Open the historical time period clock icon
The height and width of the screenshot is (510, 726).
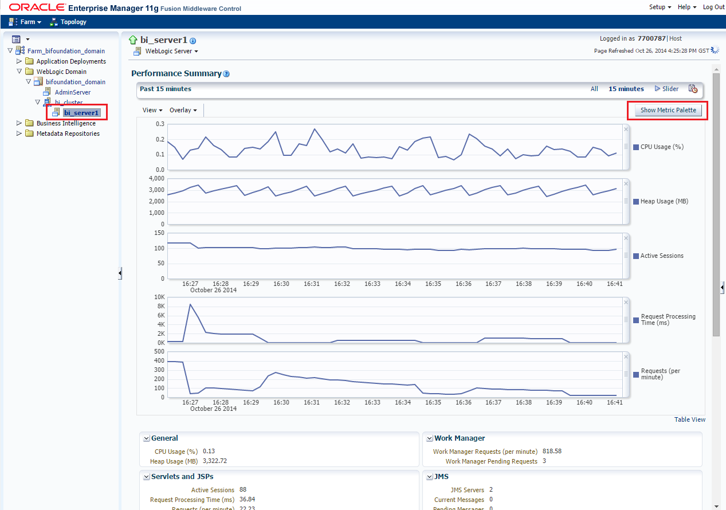click(693, 89)
